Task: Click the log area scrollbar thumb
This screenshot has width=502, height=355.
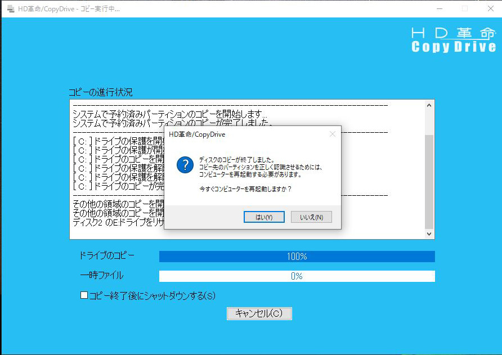Action: 429,180
